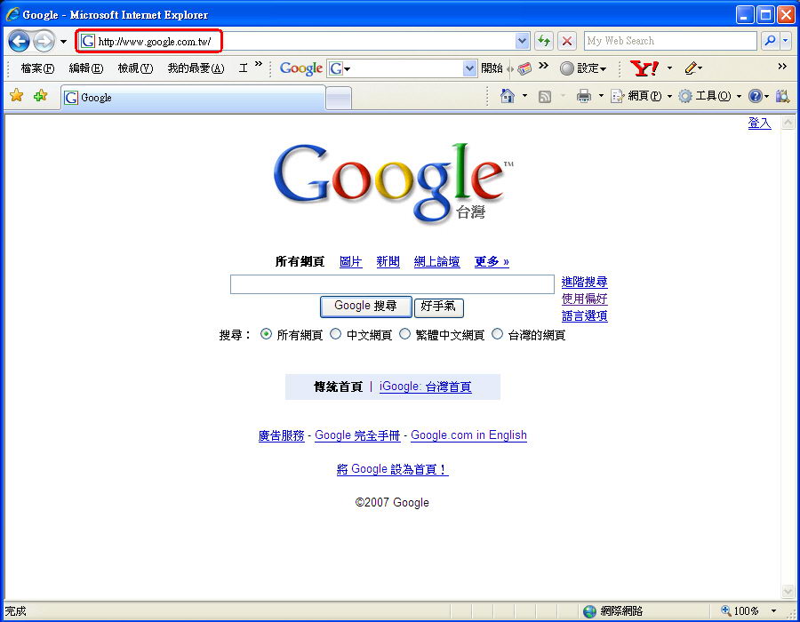Expand the address bar URL history dropdown
800x622 pixels.
(x=522, y=41)
